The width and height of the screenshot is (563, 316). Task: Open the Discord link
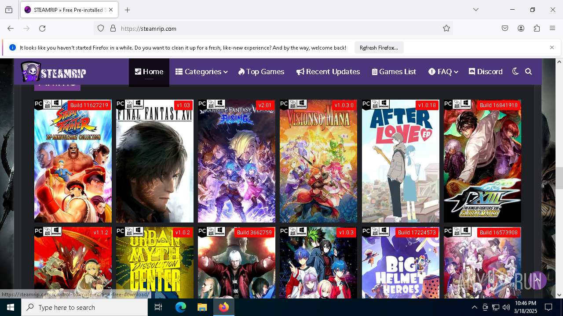[x=486, y=72]
